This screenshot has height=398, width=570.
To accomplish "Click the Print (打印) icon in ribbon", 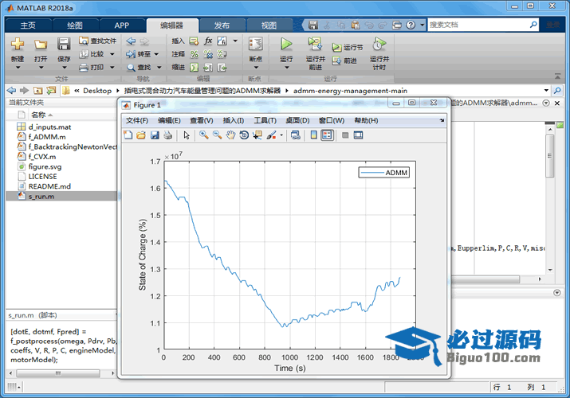I will coord(84,68).
